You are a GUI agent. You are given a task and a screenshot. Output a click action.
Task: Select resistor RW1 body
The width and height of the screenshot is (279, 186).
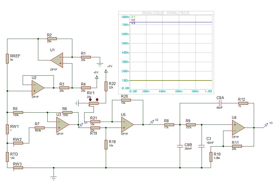pos(7,129)
